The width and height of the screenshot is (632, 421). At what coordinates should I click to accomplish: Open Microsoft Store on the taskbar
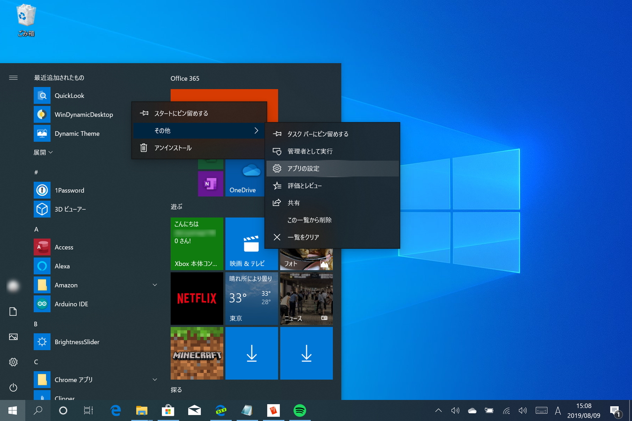168,411
